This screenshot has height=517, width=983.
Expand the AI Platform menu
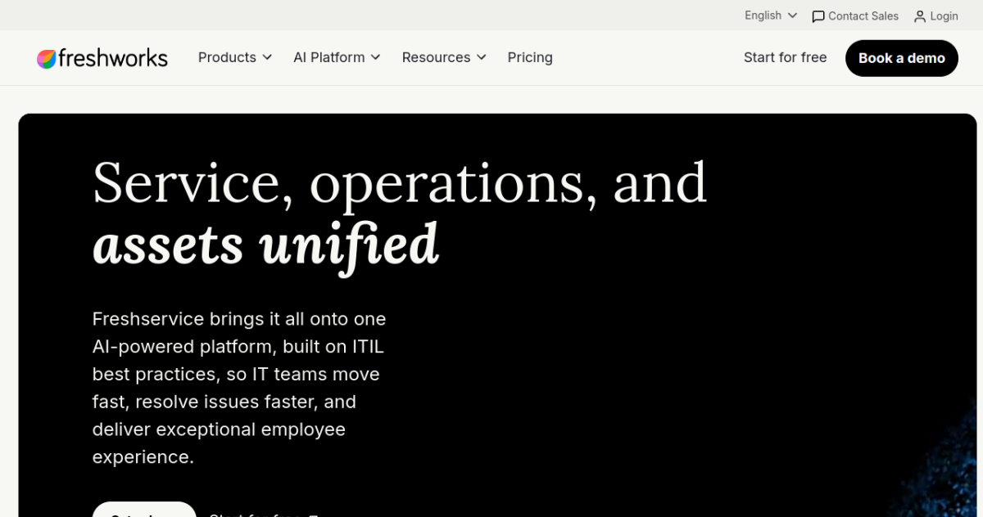pyautogui.click(x=337, y=57)
